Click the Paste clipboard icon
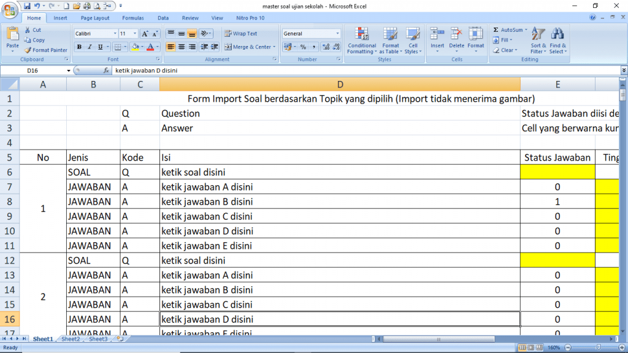Viewport: 628px width, 353px height. (12, 35)
